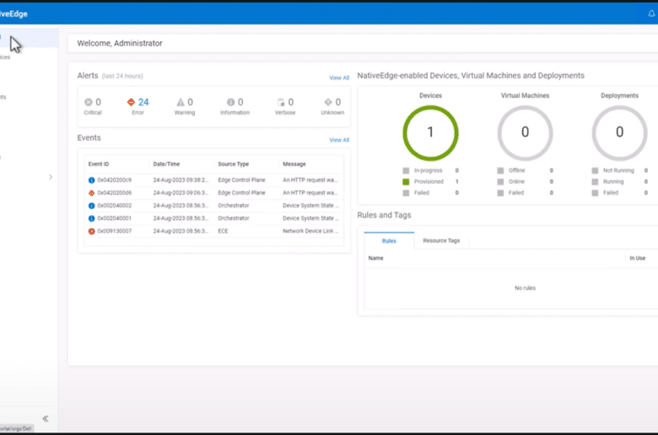Sort by Event ID column header
The width and height of the screenshot is (658, 435).
pyautogui.click(x=99, y=164)
